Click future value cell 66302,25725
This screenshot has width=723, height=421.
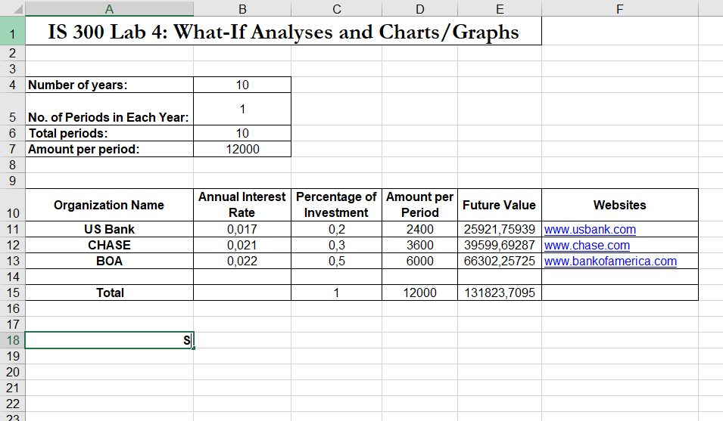click(x=500, y=261)
